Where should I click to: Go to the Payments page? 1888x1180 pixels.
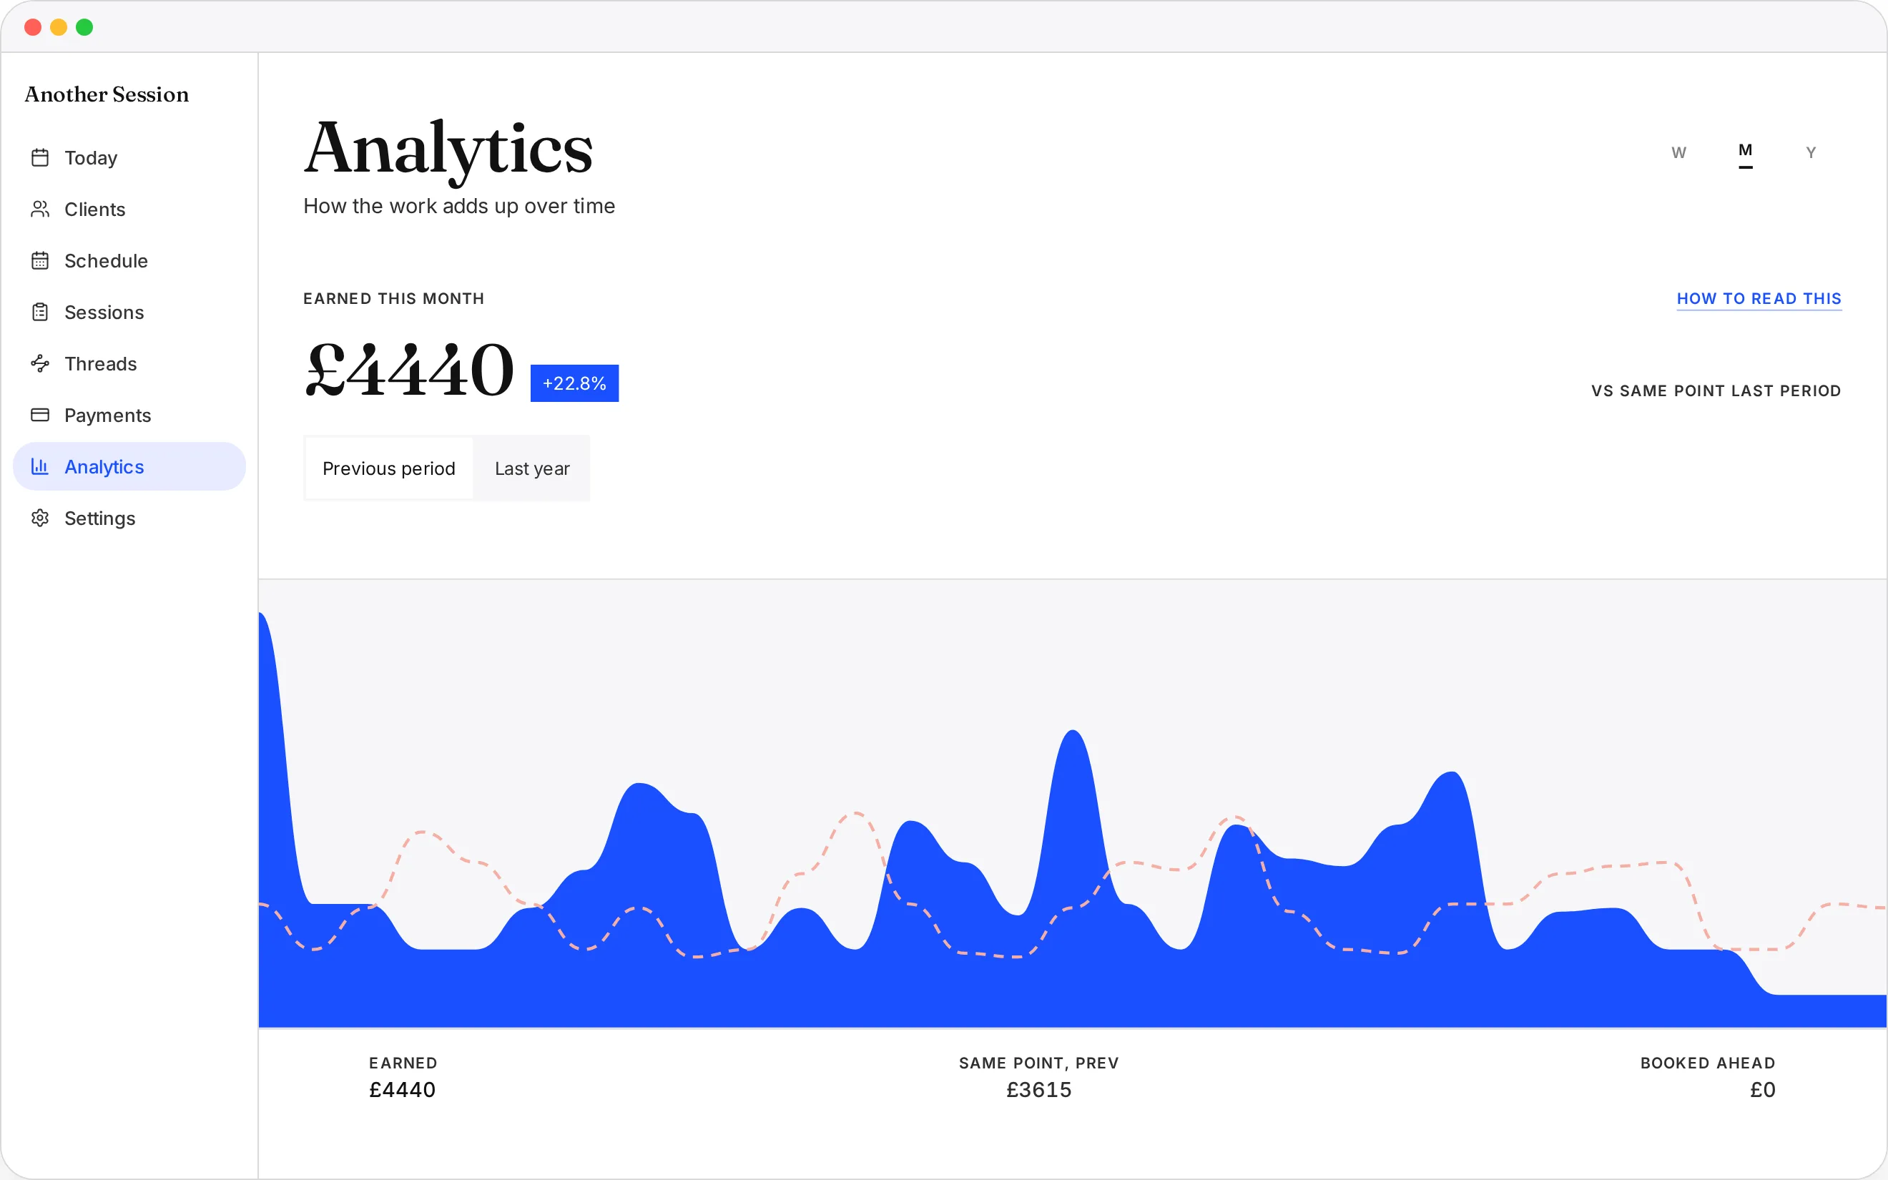pos(129,416)
